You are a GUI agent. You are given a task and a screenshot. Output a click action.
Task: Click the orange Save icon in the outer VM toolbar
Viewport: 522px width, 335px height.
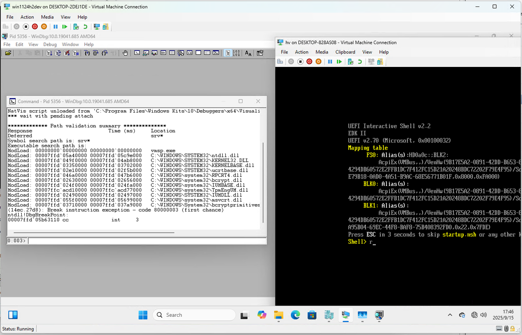44,27
